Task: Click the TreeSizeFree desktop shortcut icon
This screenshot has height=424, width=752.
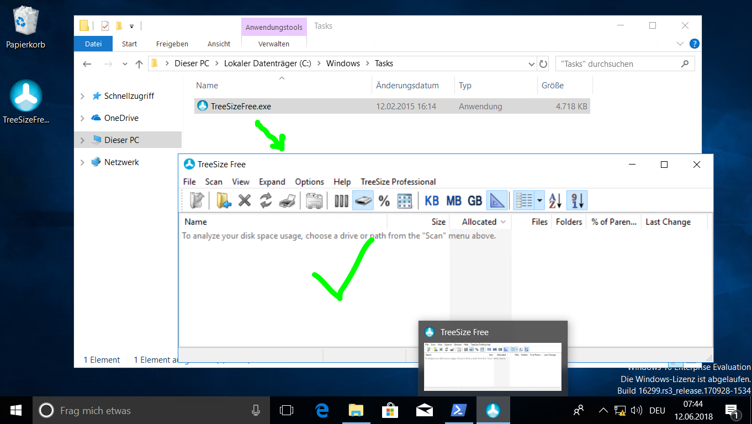Action: 26,102
